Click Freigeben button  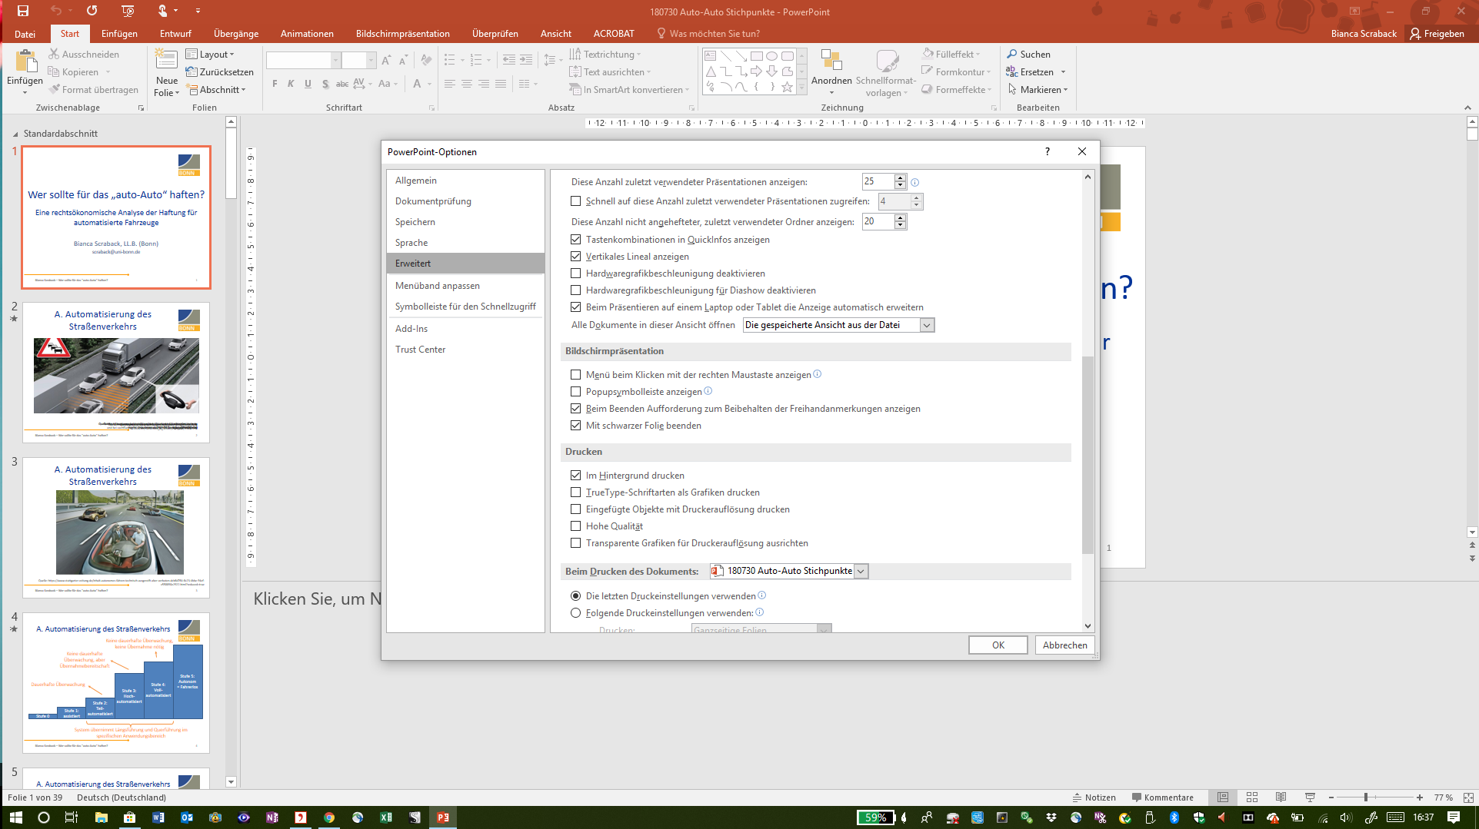pos(1437,34)
